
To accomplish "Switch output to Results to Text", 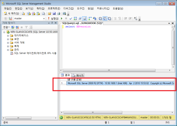I will click(100, 19).
